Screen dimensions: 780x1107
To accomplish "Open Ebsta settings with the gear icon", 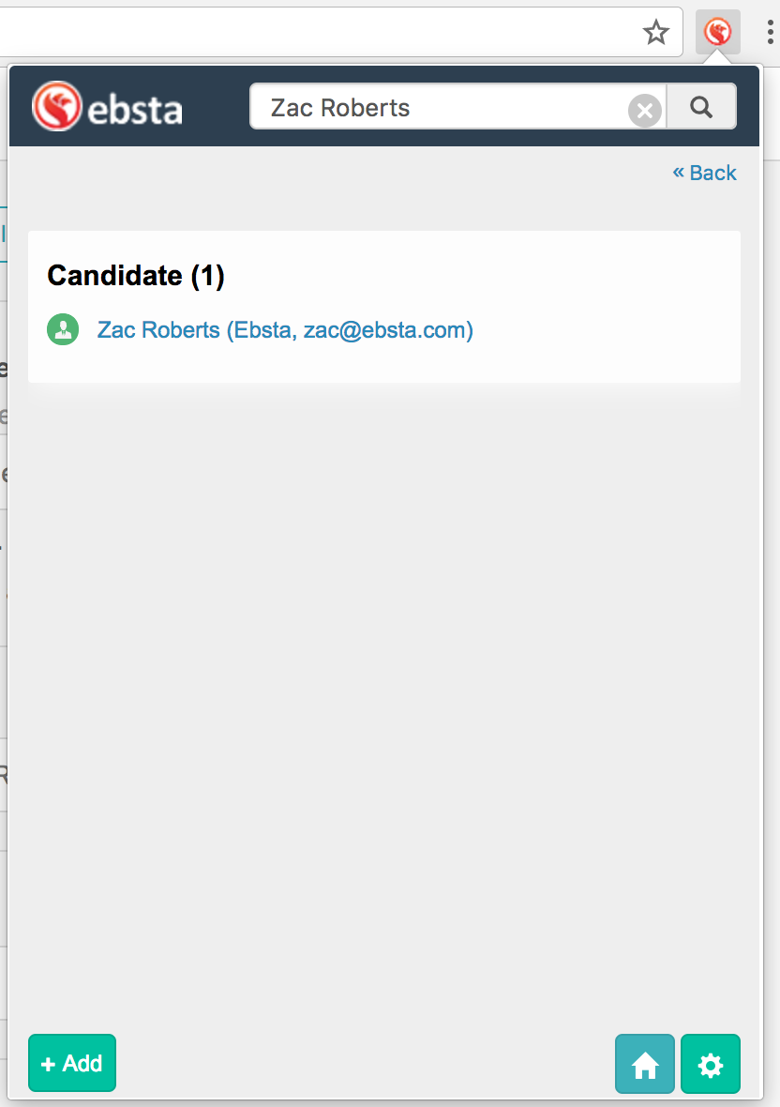I will [x=711, y=1065].
